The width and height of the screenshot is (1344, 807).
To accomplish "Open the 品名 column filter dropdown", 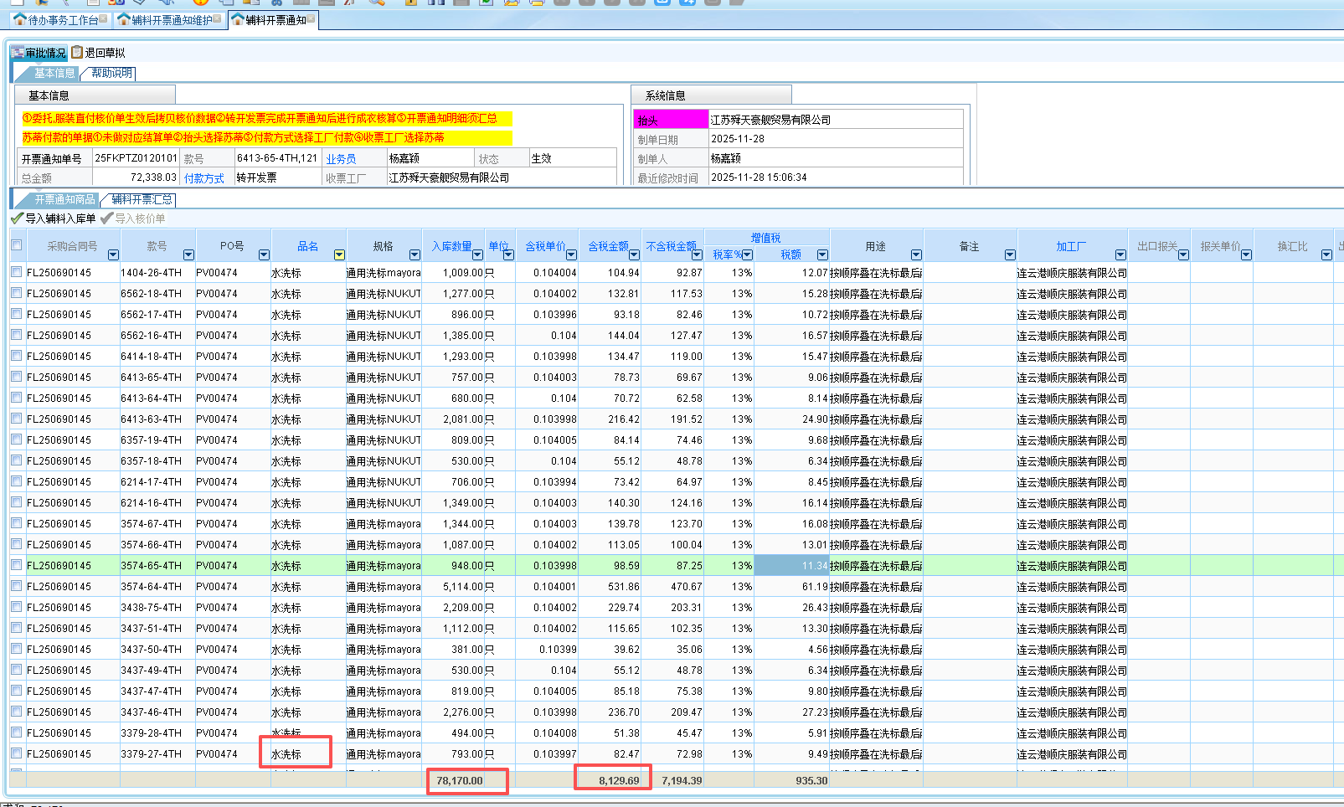I will coord(339,254).
